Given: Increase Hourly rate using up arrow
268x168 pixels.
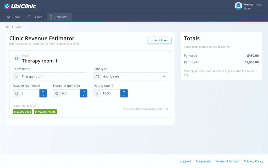Looking at the screenshot, I should pyautogui.click(x=124, y=91).
